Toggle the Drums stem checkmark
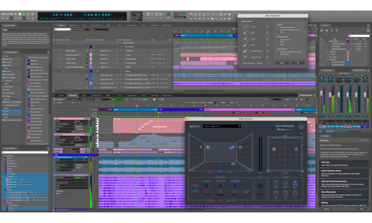The height and width of the screenshot is (223, 372). click(x=267, y=27)
